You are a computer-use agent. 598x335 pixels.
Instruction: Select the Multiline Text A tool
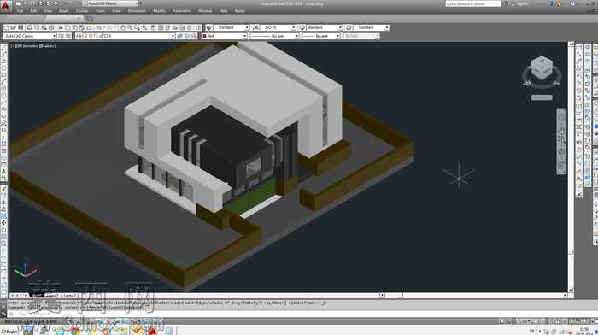3,172
